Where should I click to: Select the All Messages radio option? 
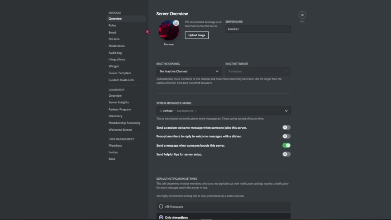point(161,207)
